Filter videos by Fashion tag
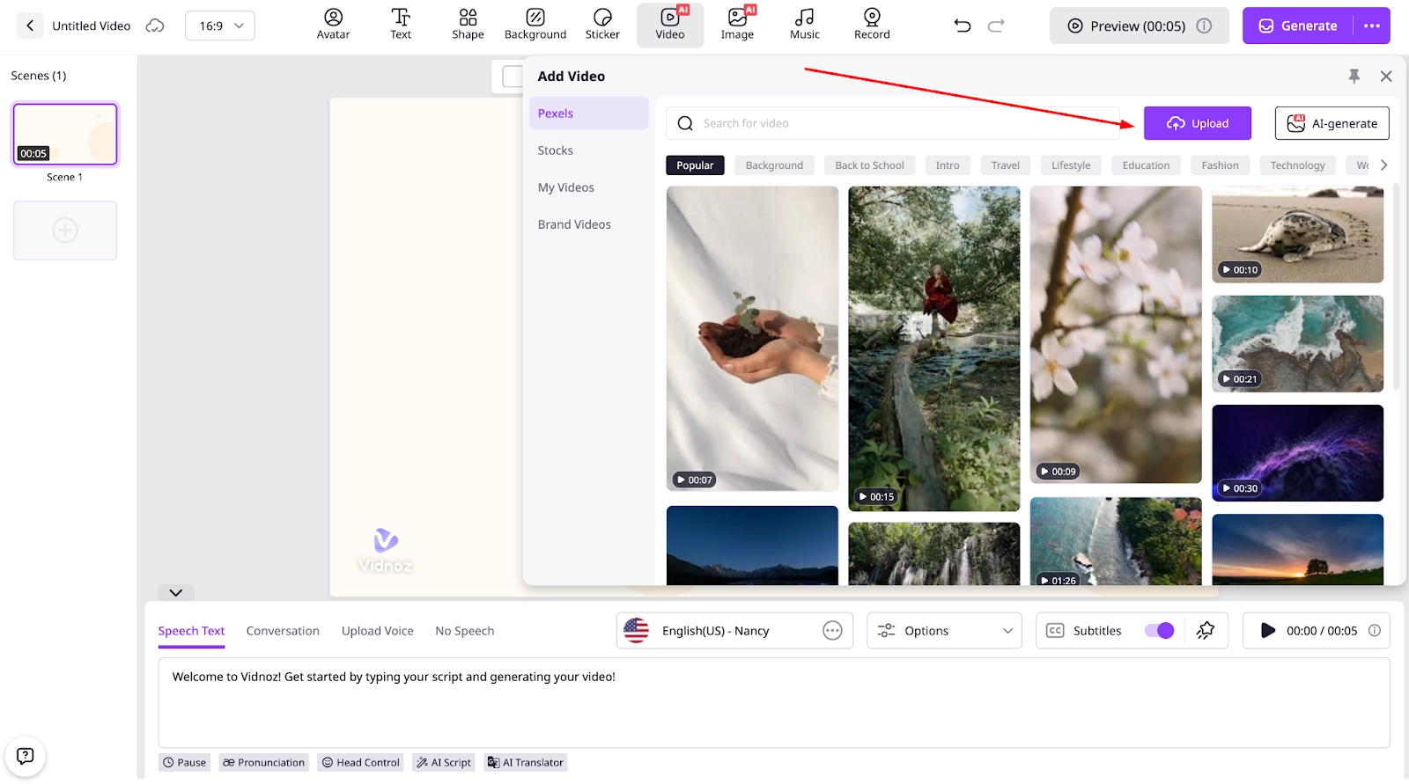 point(1220,165)
